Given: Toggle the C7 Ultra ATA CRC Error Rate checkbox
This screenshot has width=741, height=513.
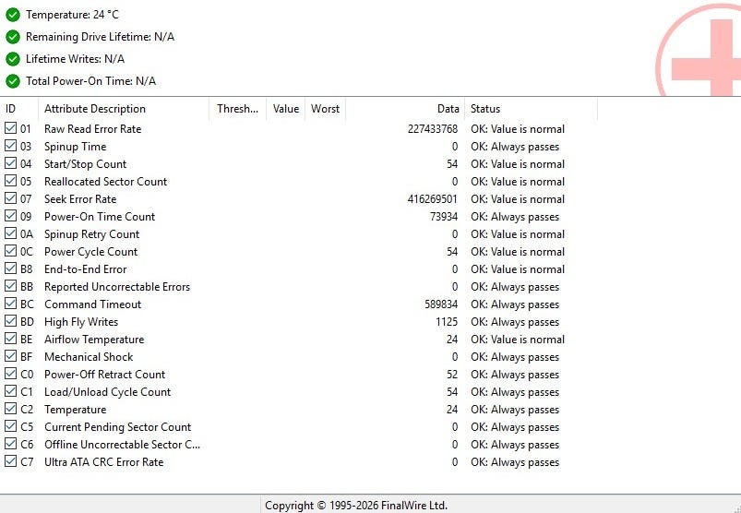Looking at the screenshot, I should (x=10, y=460).
